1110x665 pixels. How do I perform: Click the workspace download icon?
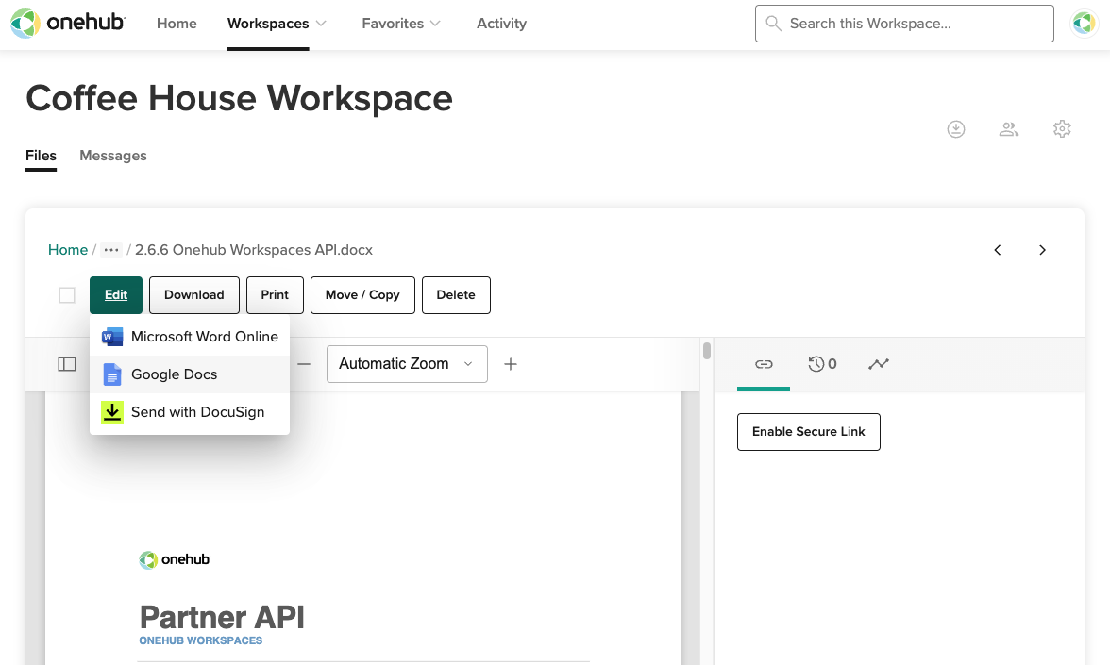pyautogui.click(x=955, y=128)
